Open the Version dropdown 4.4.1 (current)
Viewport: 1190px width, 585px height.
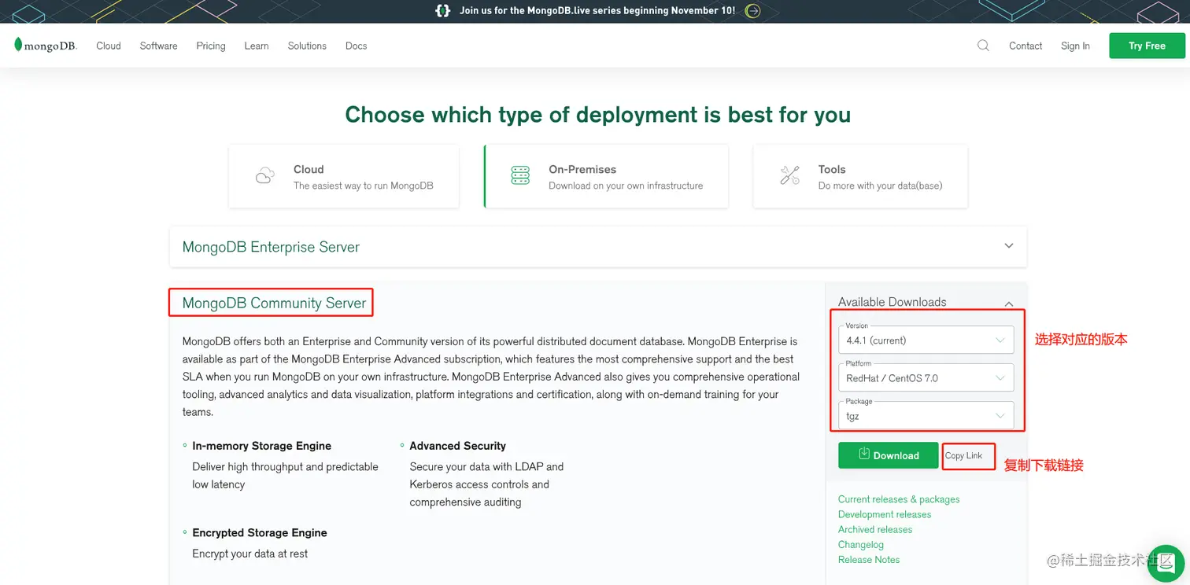coord(926,340)
